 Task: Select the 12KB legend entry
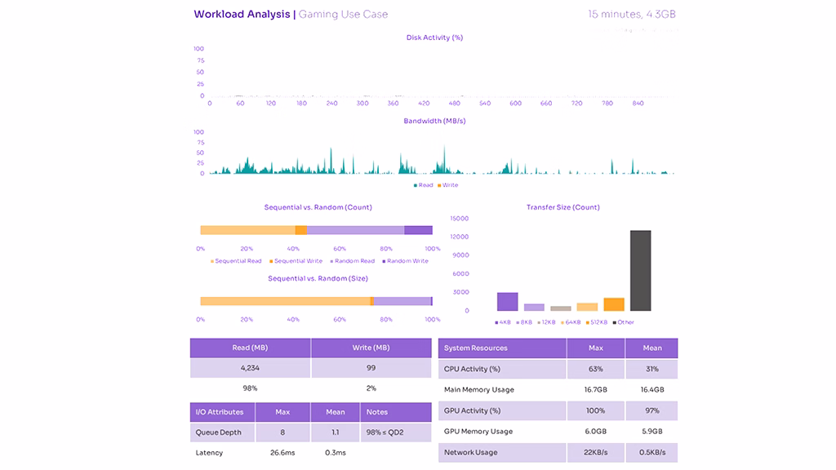pos(546,322)
